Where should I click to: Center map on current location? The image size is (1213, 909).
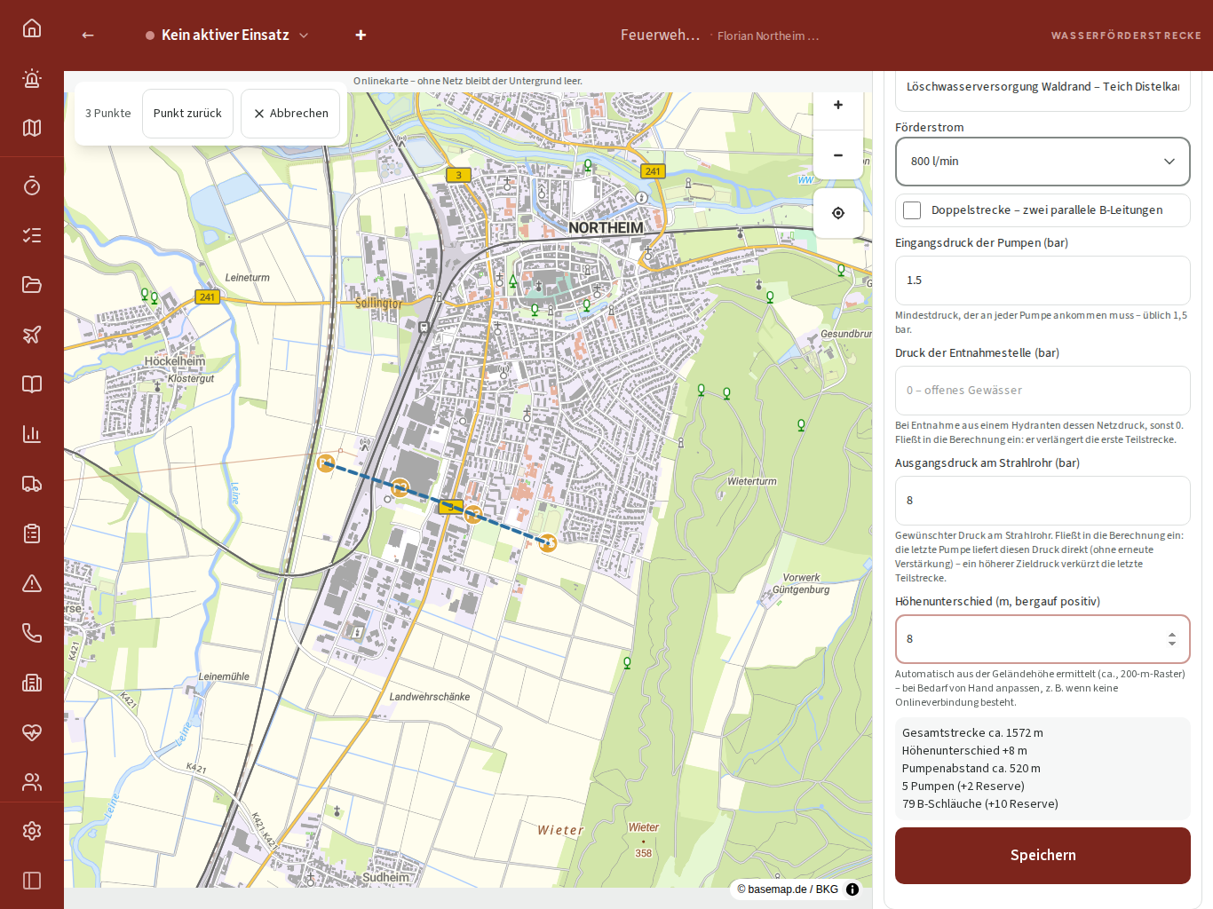click(x=838, y=213)
